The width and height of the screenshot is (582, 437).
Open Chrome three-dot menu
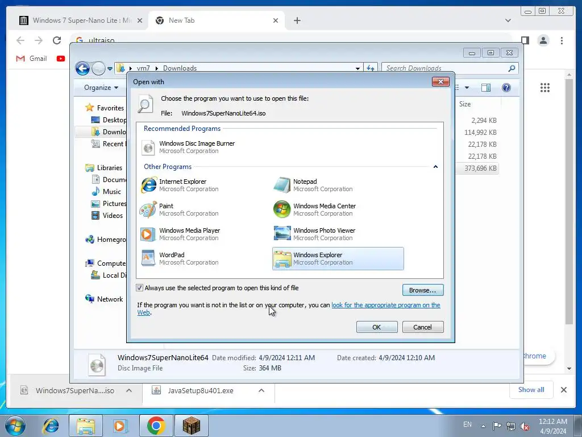pos(562,40)
